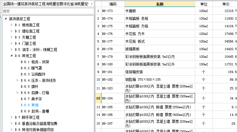Select name cell 木搁板

pyautogui.click(x=160, y=11)
